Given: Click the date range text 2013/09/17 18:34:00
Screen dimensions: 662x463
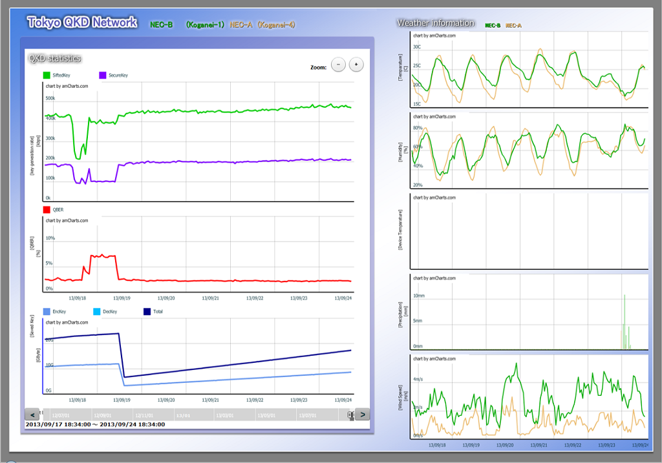Looking at the screenshot, I should (58, 425).
